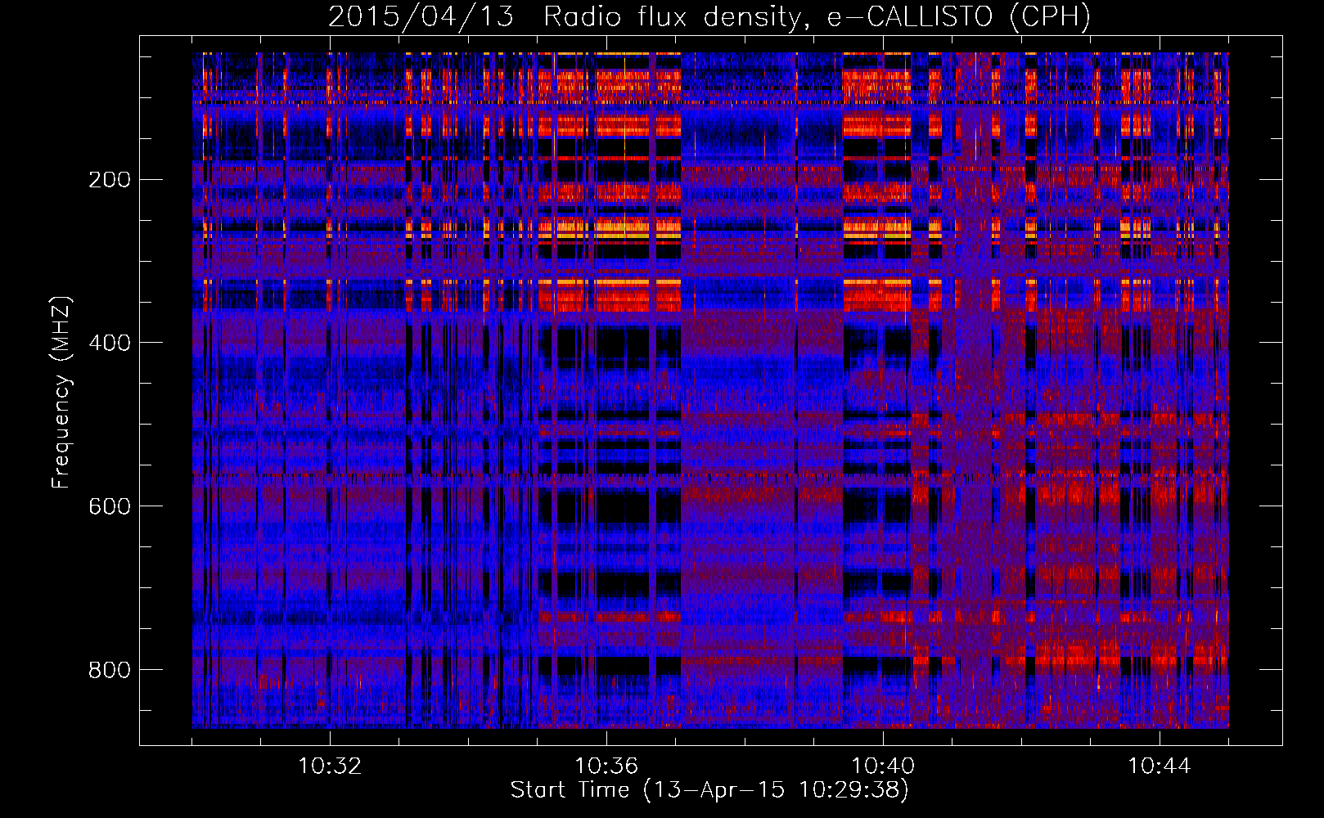This screenshot has width=1324, height=818.
Task: Click the 800 frequency tick label
Action: (110, 670)
